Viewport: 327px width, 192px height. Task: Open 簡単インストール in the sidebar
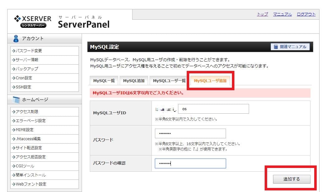(x=31, y=175)
